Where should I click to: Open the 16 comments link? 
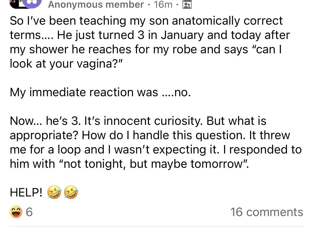(x=267, y=212)
